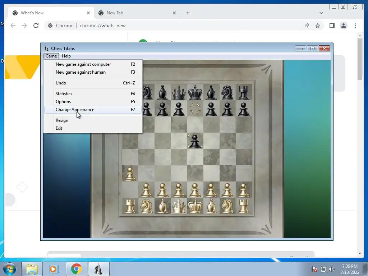Viewport: 368px width, 276px height.
Task: Share this page from Chrome toolbar
Action: [x=306, y=26]
